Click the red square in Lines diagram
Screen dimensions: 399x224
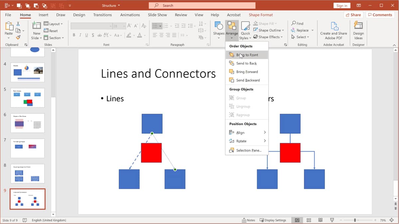point(151,153)
